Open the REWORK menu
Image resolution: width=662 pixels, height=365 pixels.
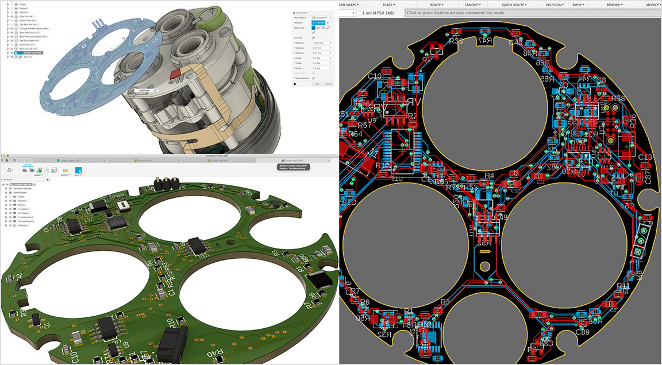(x=615, y=5)
